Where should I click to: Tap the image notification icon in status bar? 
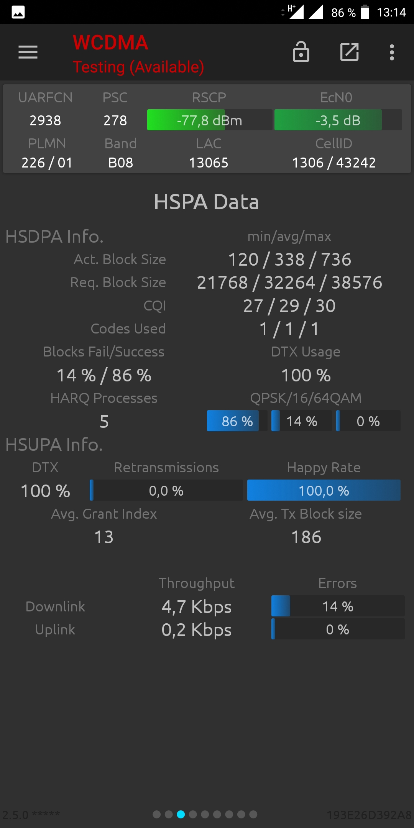18,12
